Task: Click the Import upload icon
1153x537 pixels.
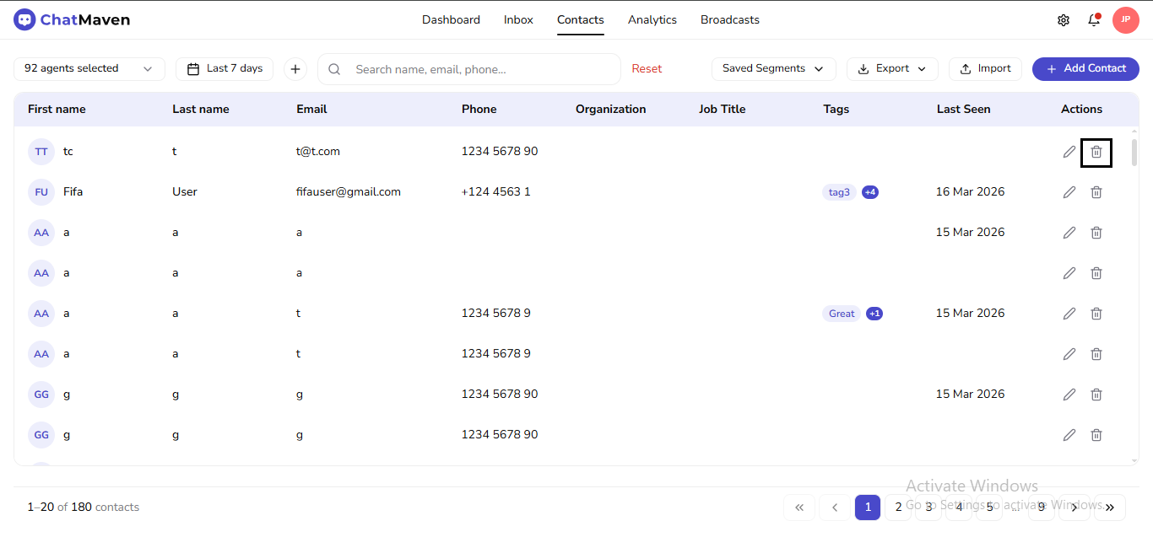Action: point(965,68)
